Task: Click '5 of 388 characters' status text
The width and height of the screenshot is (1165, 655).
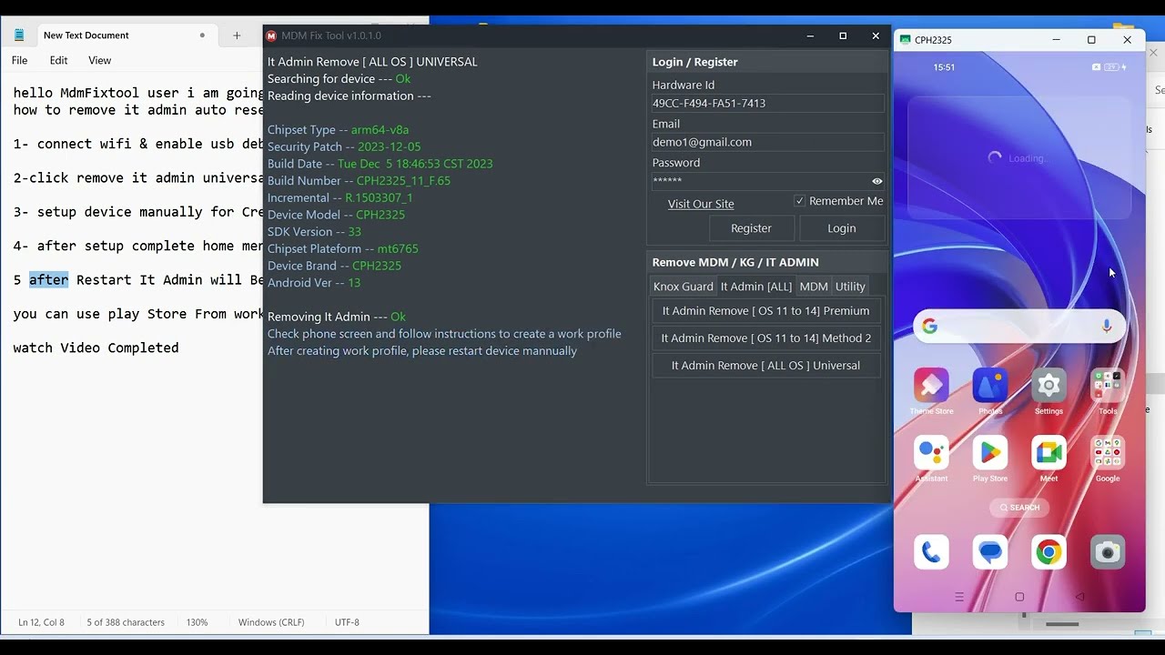Action: point(126,622)
